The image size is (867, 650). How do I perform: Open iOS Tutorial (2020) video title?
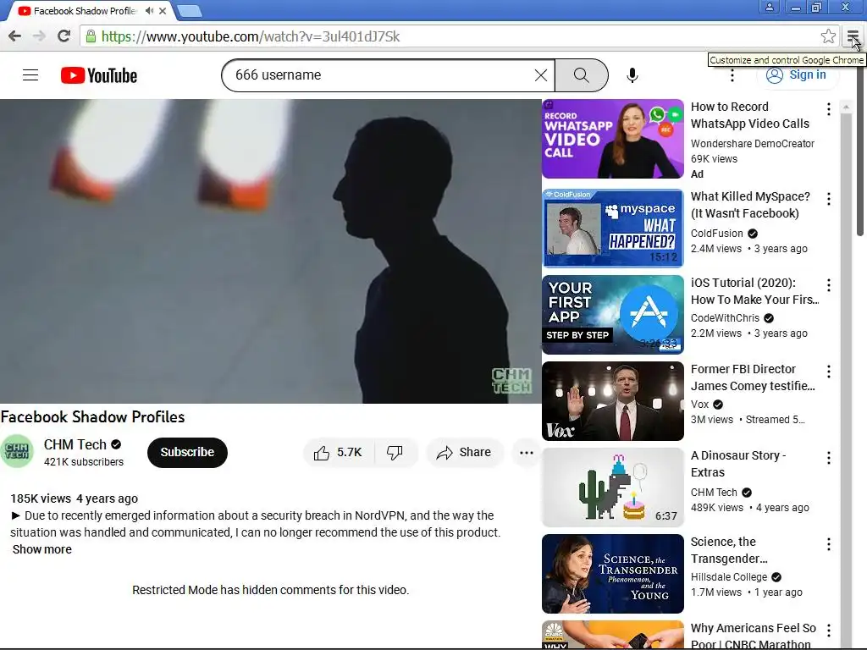(754, 291)
